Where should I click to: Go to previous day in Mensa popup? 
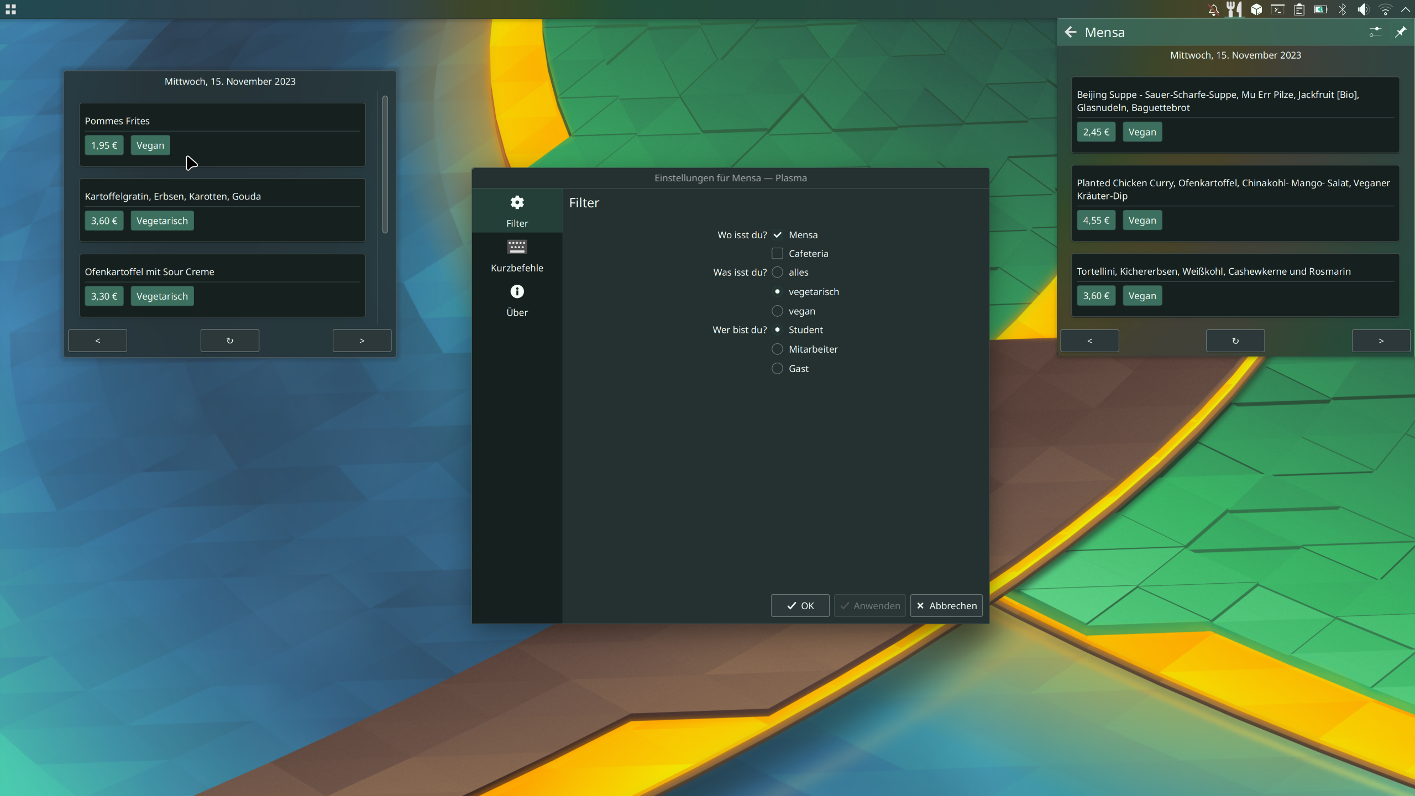[x=1090, y=341]
